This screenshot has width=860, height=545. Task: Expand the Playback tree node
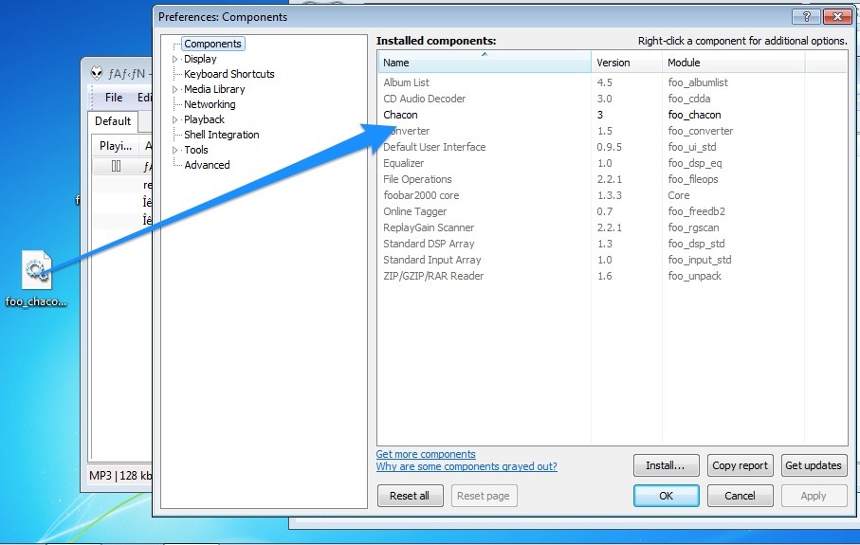click(x=175, y=119)
